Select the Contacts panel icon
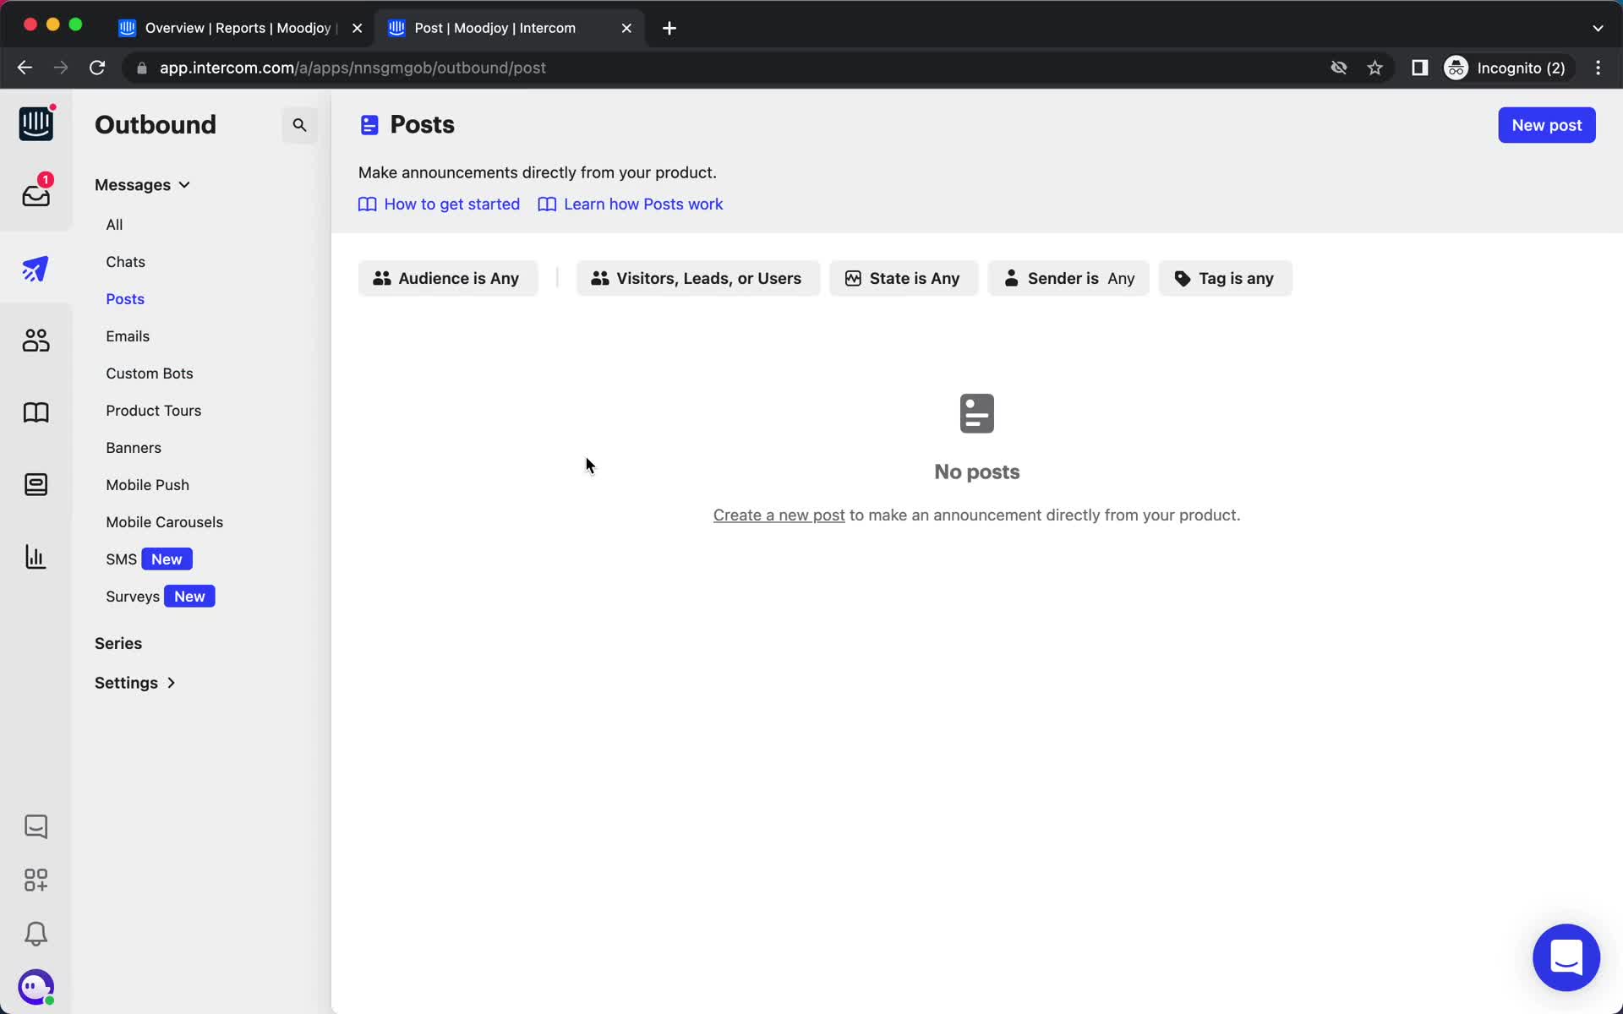Viewport: 1623px width, 1014px height. click(x=35, y=341)
